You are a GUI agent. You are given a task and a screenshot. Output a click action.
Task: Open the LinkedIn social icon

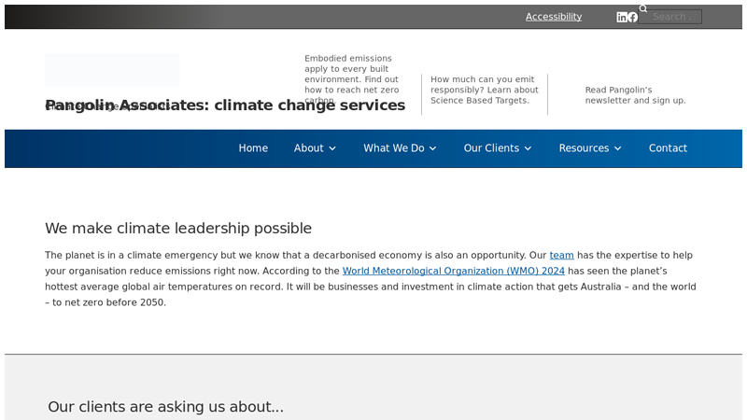[622, 17]
